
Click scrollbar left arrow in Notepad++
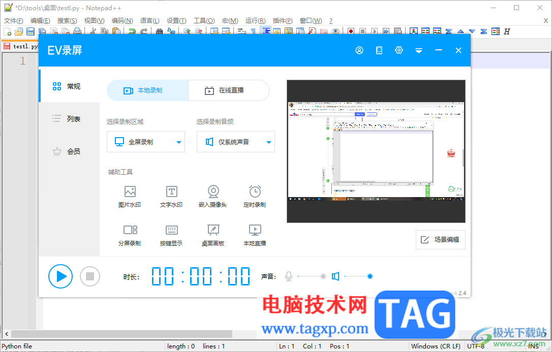tap(7, 333)
